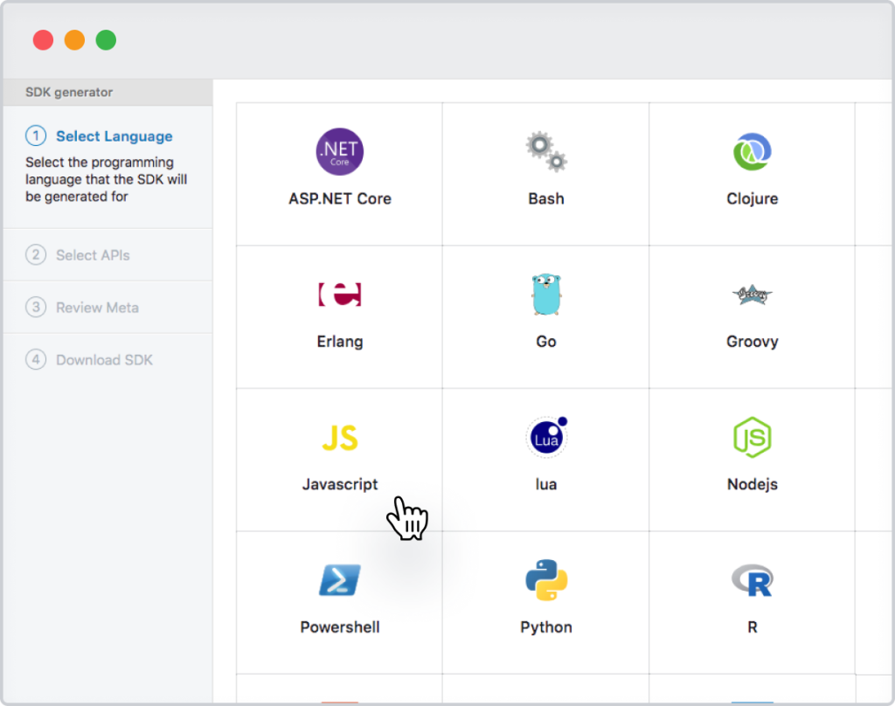The image size is (895, 706).
Task: Maximize window with the green button
Action: coord(106,40)
